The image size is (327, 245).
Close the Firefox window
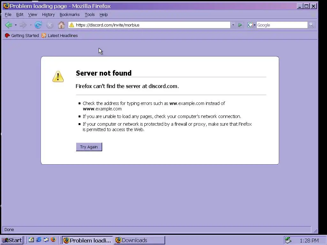(x=313, y=6)
